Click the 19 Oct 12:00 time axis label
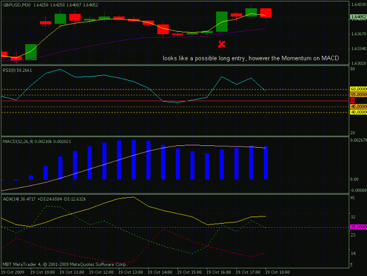The height and width of the screenshot is (276, 367). click(101, 272)
